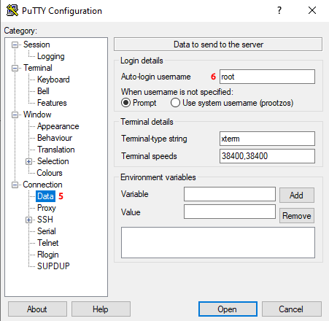Click the Cancel button

[x=292, y=309]
